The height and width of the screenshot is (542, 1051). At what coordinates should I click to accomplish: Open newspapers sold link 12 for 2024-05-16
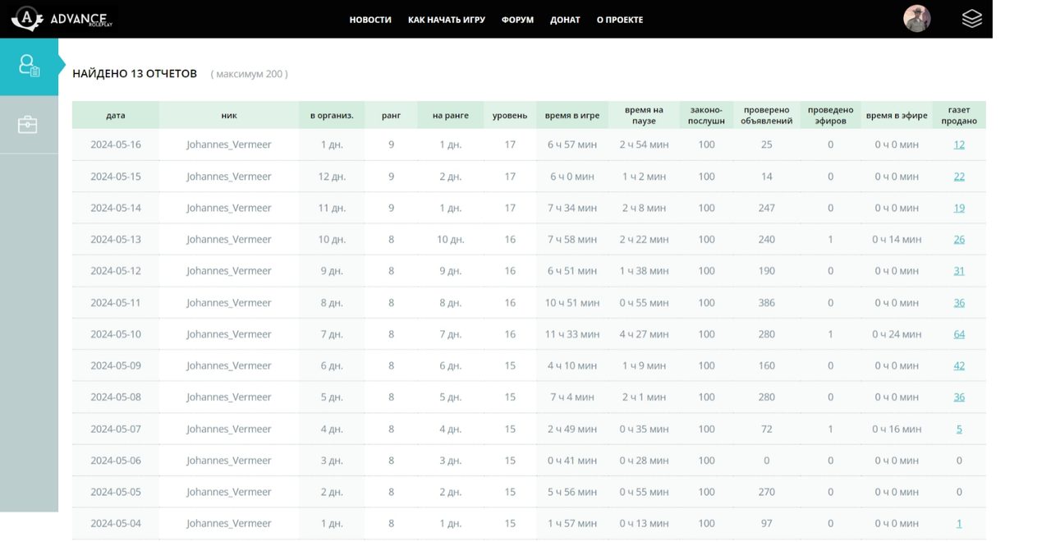pyautogui.click(x=959, y=145)
